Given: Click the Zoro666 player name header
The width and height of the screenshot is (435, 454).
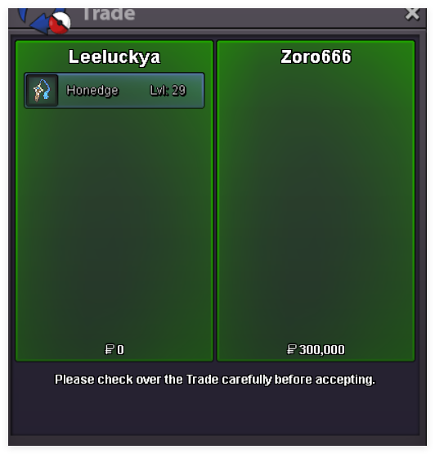Looking at the screenshot, I should [x=316, y=56].
